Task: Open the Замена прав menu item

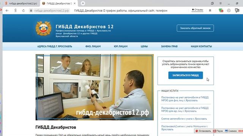Action: click(x=169, y=46)
